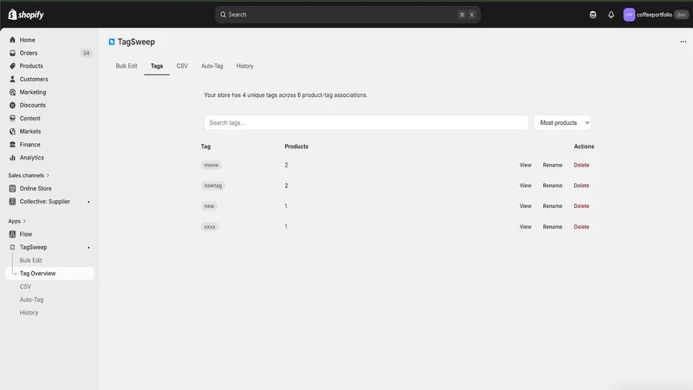Open the Most products sort dropdown
This screenshot has width=693, height=390.
coord(562,123)
